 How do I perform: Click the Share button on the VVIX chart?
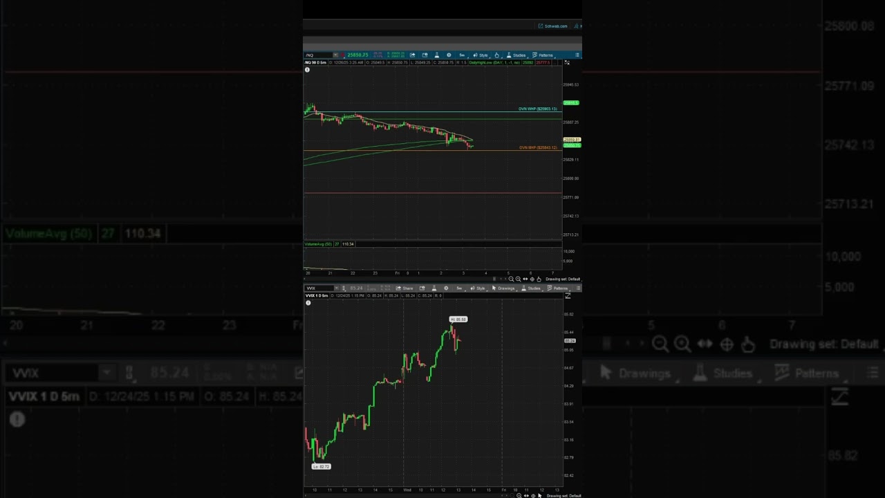[404, 288]
